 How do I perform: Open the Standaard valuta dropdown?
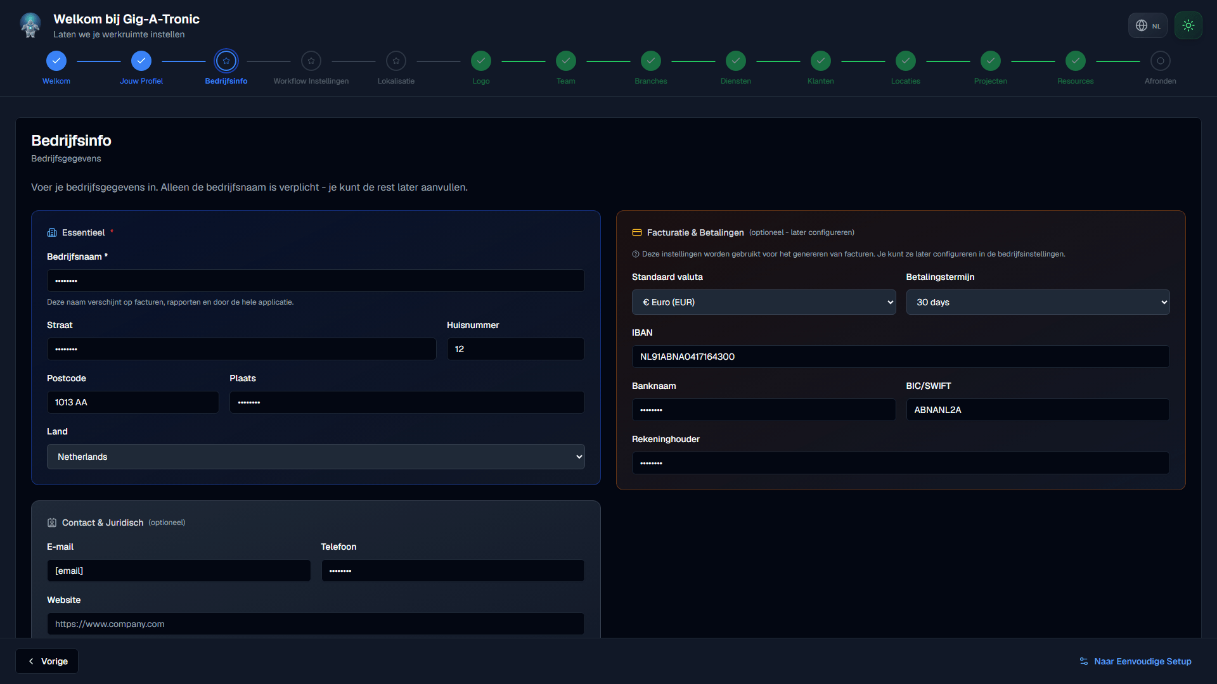click(764, 302)
